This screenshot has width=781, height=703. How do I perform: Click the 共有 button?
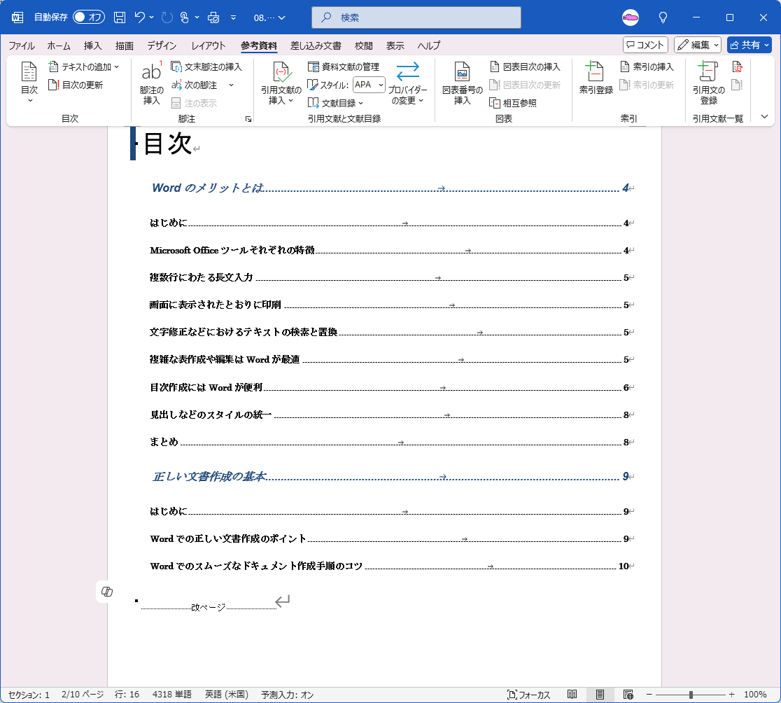(749, 45)
